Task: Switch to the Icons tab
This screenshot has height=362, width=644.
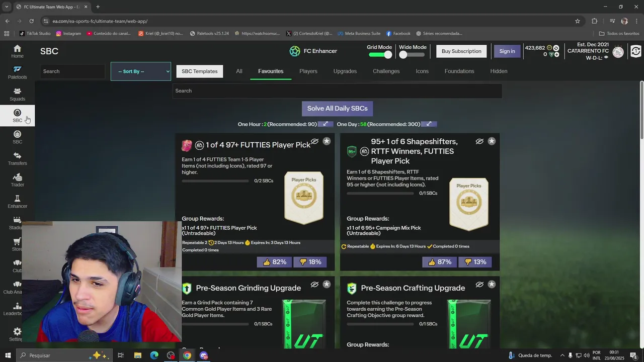Action: tap(422, 71)
